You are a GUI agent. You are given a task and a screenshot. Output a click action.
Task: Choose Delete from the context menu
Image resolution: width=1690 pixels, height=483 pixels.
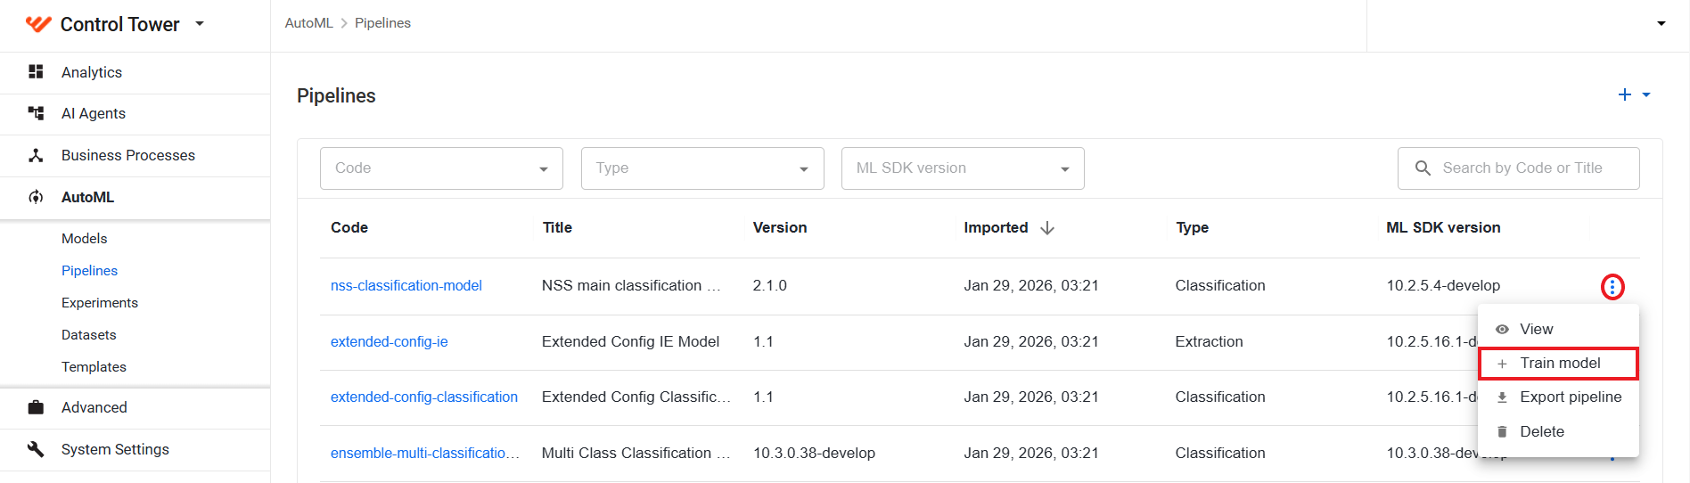pyautogui.click(x=1558, y=431)
